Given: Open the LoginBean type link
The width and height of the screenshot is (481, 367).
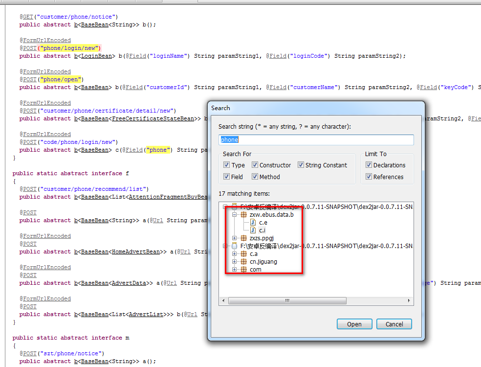Looking at the screenshot, I should click(x=96, y=56).
